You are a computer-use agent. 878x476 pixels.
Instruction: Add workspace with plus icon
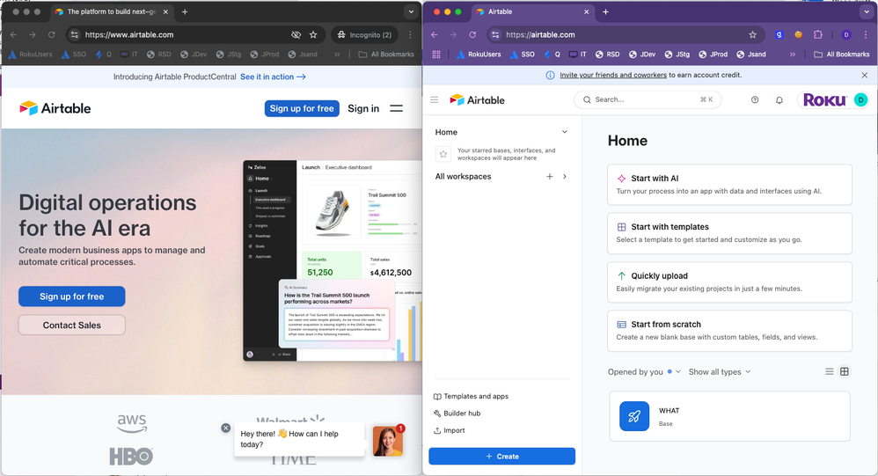[x=549, y=176]
